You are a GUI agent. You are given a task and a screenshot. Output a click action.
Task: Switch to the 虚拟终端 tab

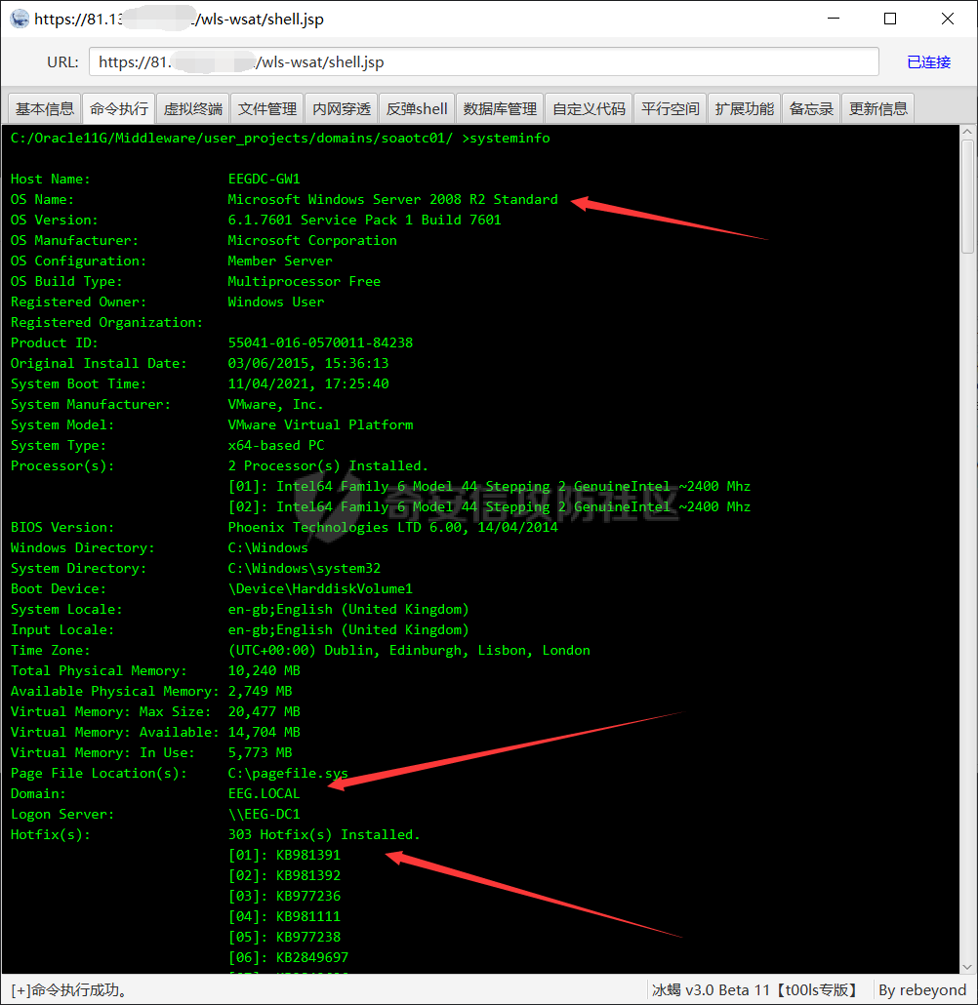pos(193,108)
